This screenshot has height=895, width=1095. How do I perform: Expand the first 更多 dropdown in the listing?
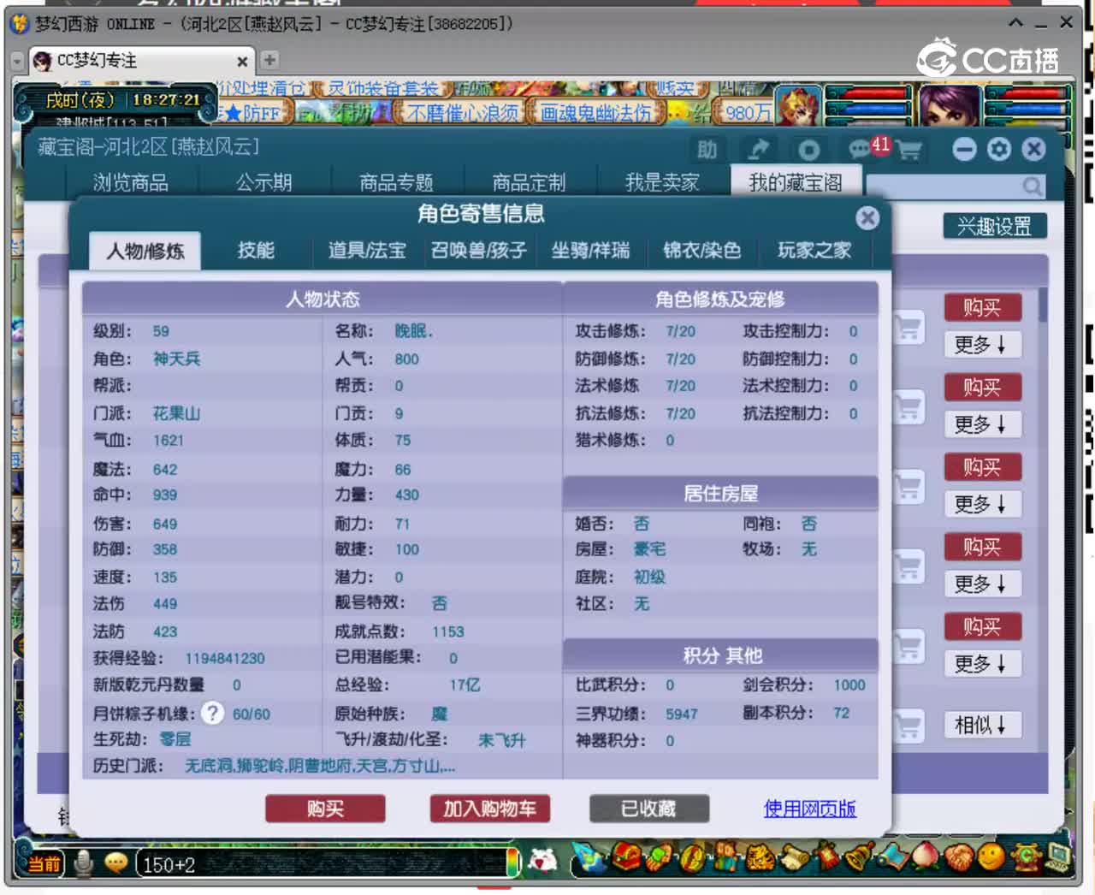tap(982, 345)
